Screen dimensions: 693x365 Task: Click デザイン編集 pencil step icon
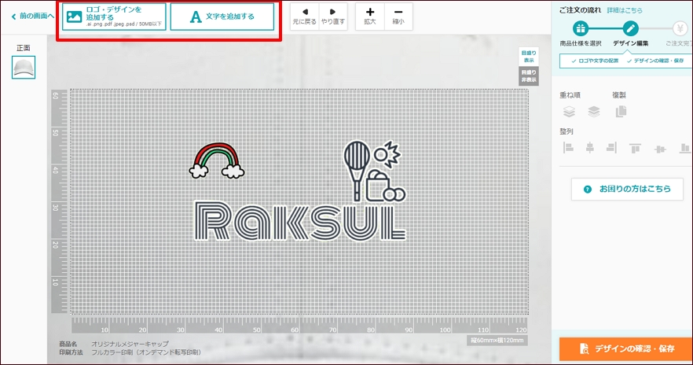tap(631, 29)
